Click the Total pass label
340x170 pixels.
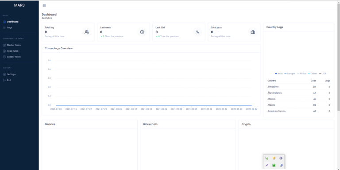(216, 27)
